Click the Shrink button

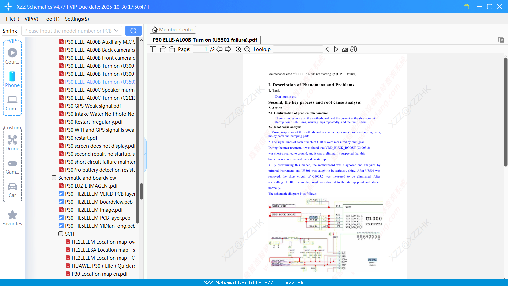point(10,31)
